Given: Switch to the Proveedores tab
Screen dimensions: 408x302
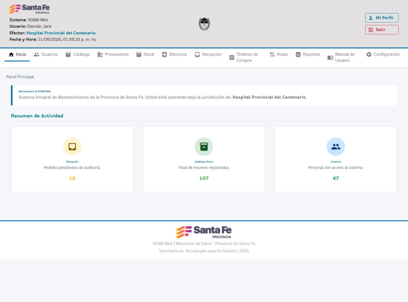Looking at the screenshot, I should click(113, 55).
